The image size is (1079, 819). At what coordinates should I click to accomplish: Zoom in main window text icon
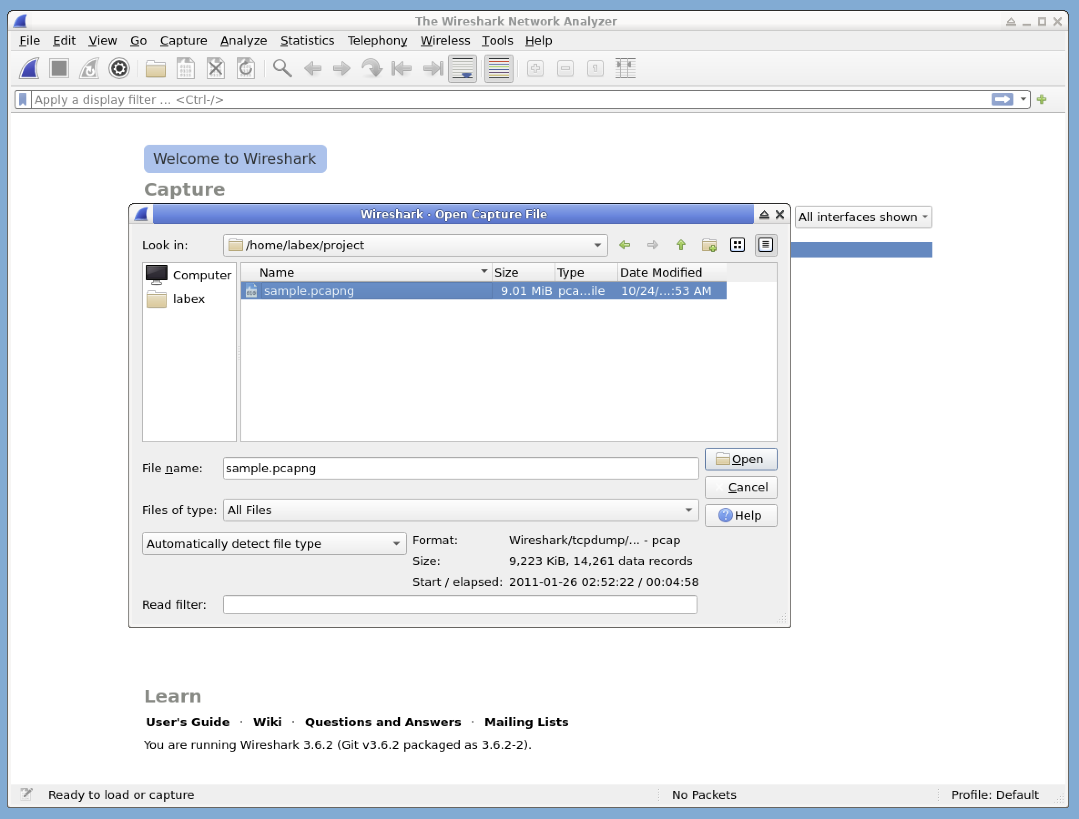click(535, 68)
